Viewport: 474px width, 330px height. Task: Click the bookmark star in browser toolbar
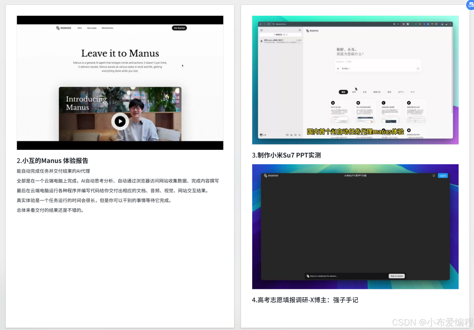[x=398, y=24]
